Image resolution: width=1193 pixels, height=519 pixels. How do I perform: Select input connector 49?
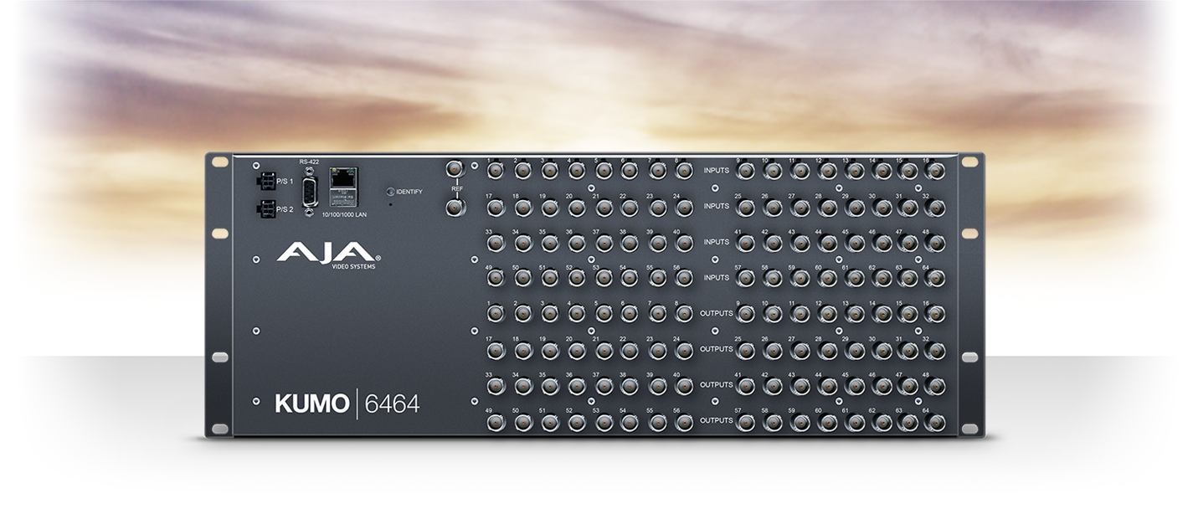pos(495,277)
